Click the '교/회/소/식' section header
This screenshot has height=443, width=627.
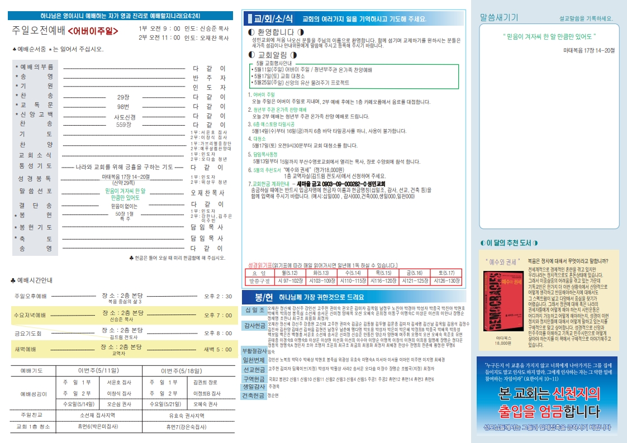[x=274, y=19]
